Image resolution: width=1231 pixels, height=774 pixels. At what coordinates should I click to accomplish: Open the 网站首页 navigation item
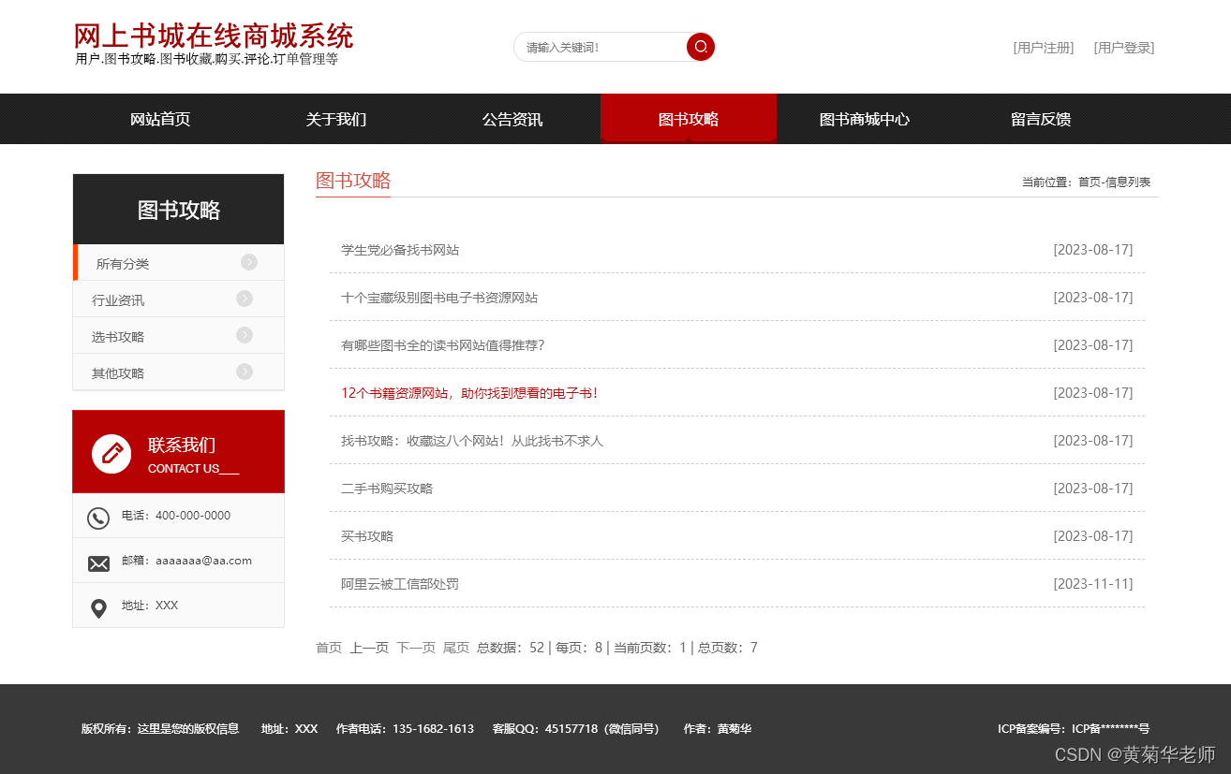pyautogui.click(x=159, y=119)
